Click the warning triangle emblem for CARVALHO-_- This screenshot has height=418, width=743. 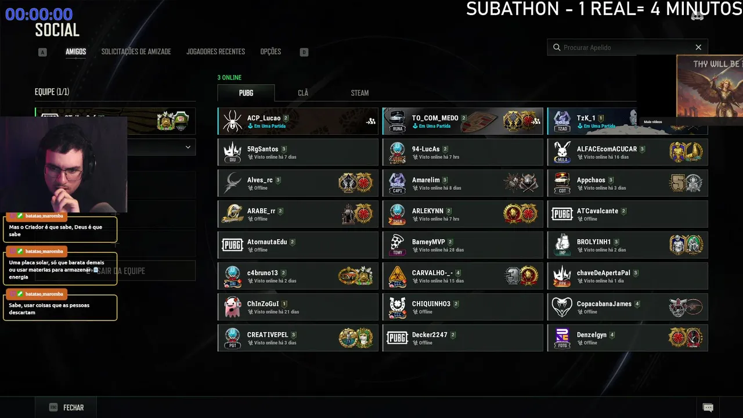[x=398, y=276]
